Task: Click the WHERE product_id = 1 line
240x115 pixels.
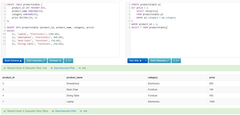Action: (x=145, y=24)
